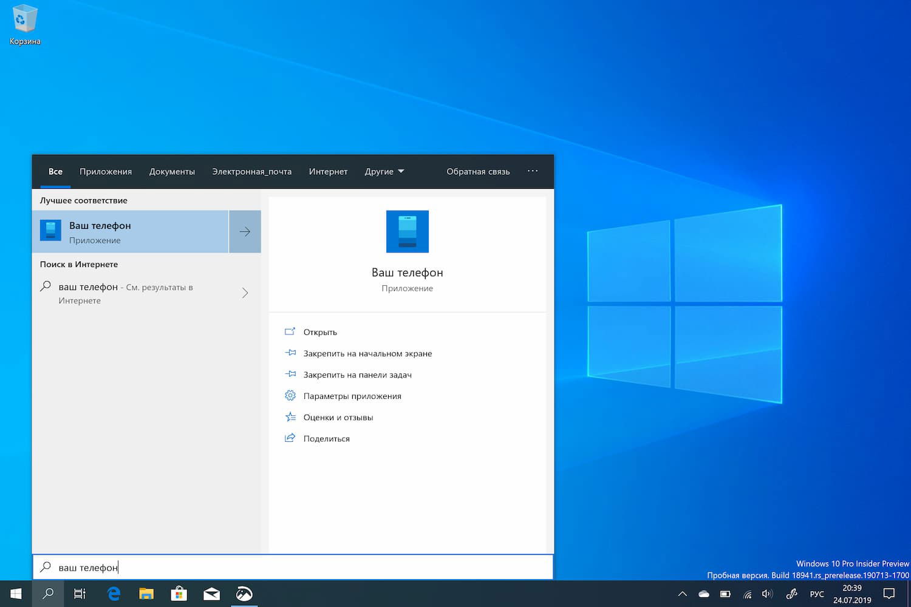The width and height of the screenshot is (911, 607).
Task: Open the Mail app on the taskbar
Action: coord(211,593)
